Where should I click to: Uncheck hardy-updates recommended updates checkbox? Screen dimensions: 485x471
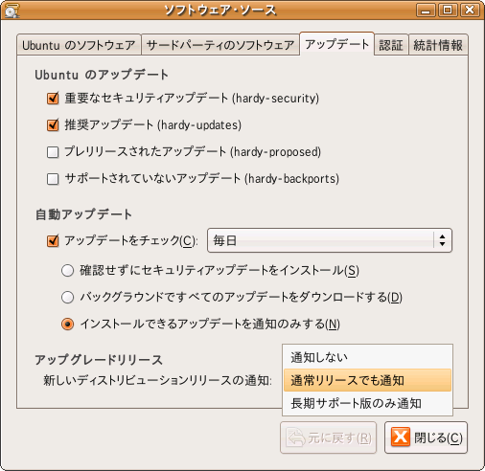point(53,124)
